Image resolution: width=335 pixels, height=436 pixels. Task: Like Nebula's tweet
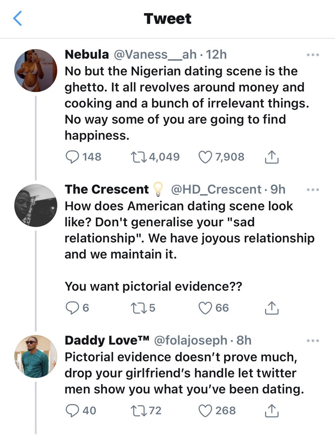click(x=206, y=157)
